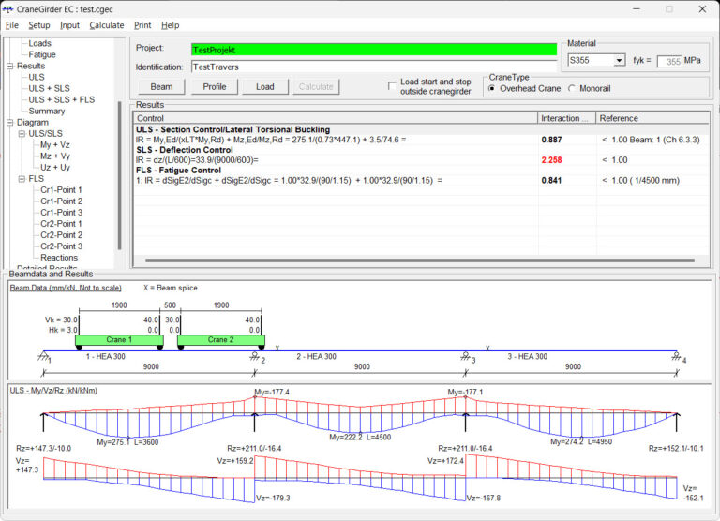Click the SLS - Deflection Control row heading

coord(185,150)
